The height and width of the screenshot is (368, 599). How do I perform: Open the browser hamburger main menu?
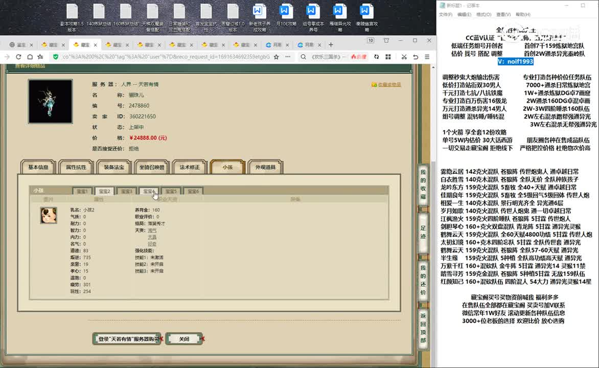coord(427,57)
